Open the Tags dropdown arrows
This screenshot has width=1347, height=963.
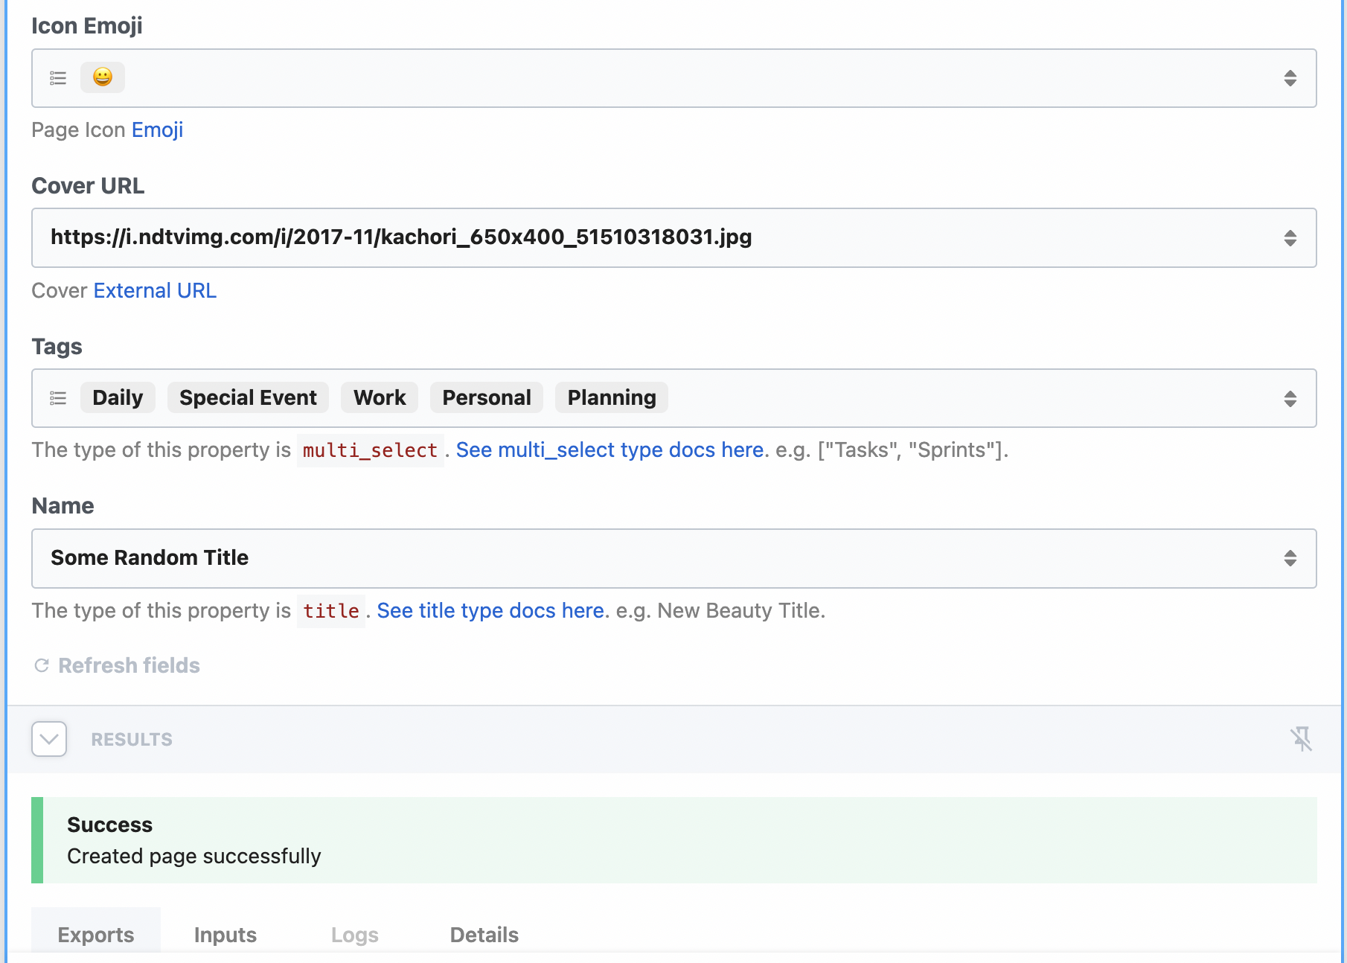coord(1290,398)
